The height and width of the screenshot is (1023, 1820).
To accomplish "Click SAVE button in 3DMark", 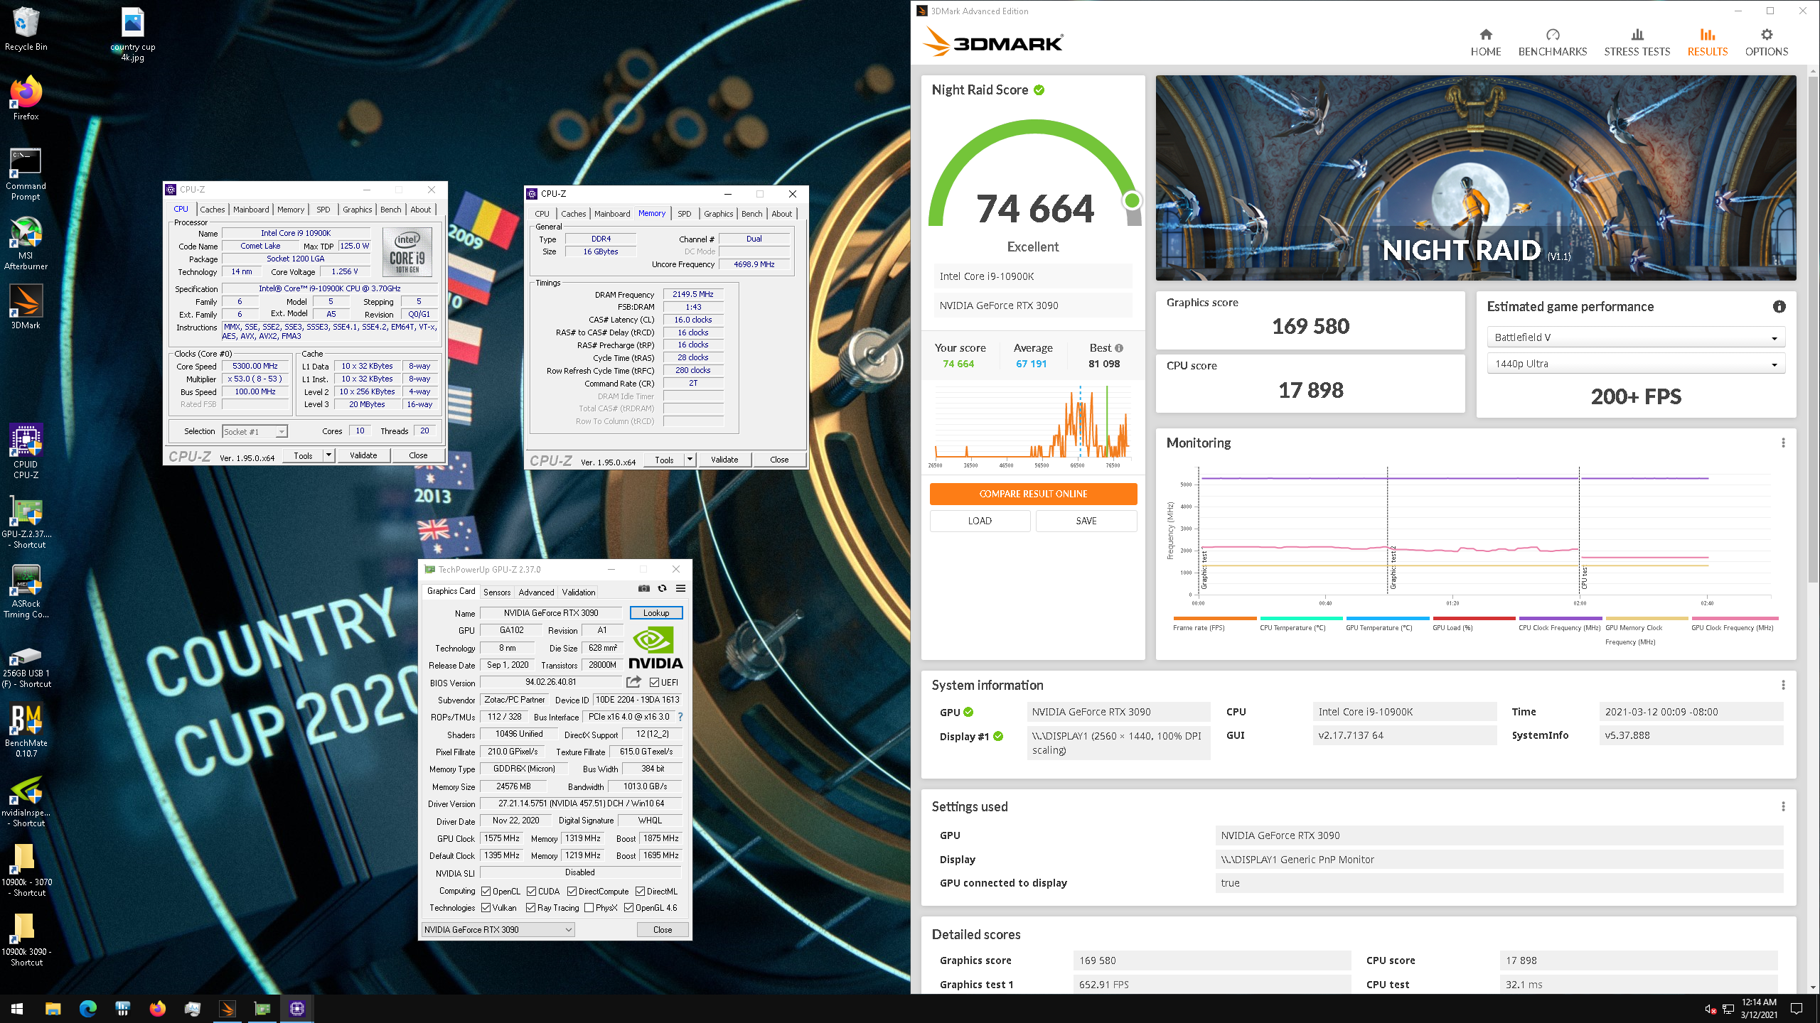I will pos(1086,521).
